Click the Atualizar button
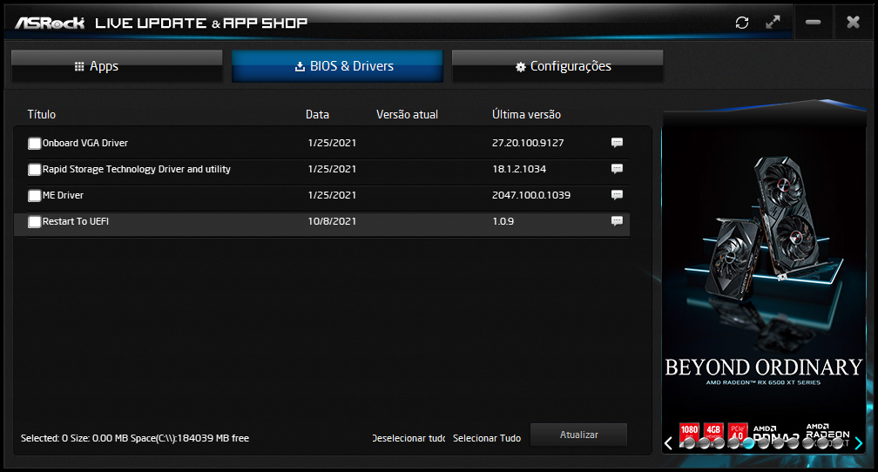 coord(578,435)
